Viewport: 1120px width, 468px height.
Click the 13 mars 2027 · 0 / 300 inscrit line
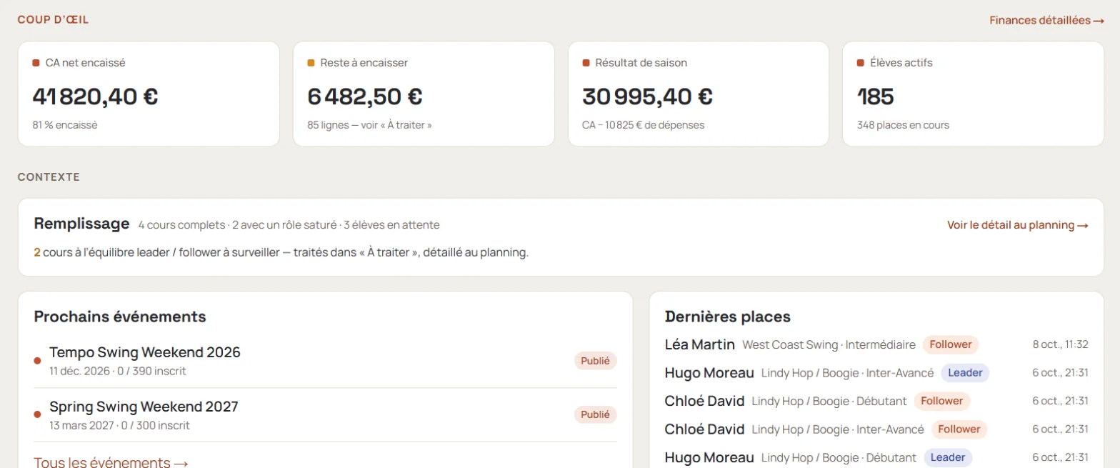pyautogui.click(x=119, y=425)
